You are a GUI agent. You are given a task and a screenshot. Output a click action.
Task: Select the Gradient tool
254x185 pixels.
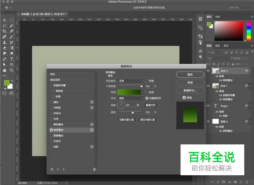pyautogui.click(x=11, y=48)
